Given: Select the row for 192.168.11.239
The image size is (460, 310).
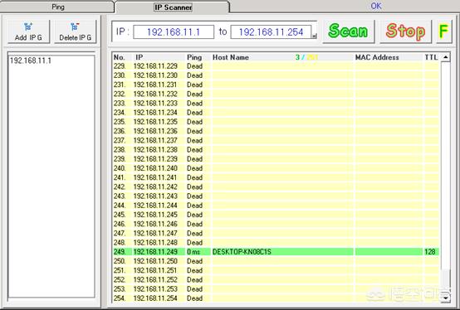Looking at the screenshot, I should pos(276,159).
